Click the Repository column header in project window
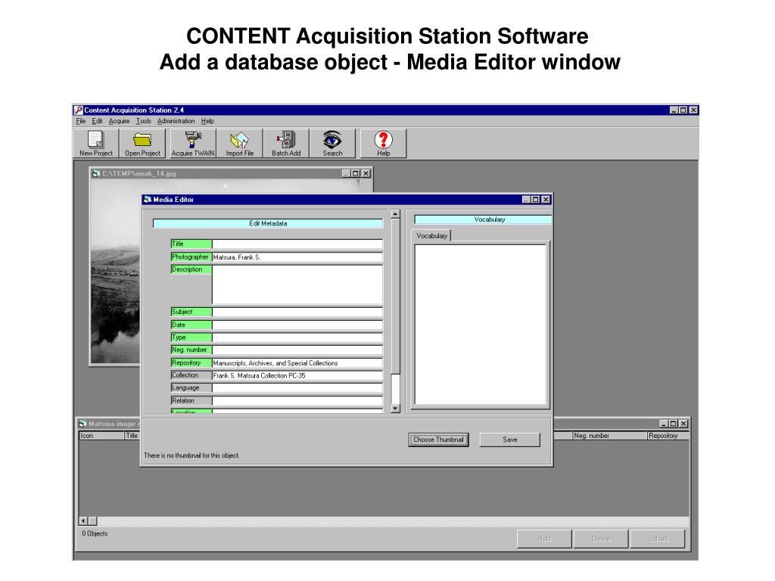This screenshot has width=775, height=581. point(668,436)
